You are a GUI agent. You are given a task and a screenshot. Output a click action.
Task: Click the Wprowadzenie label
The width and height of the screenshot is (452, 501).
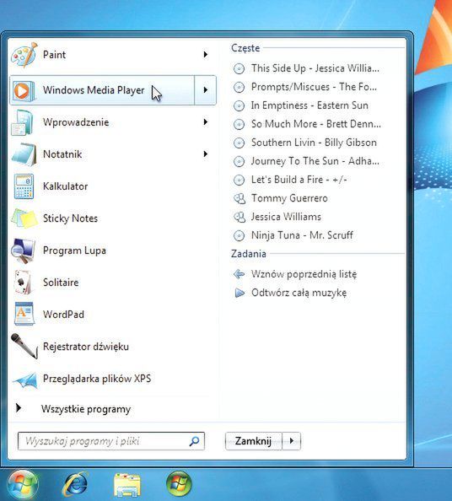pyautogui.click(x=76, y=122)
